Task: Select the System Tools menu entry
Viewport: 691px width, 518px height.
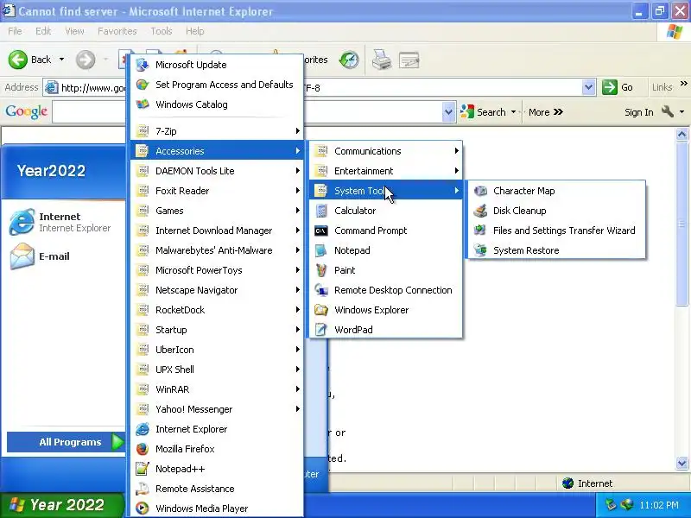Action: coord(385,191)
